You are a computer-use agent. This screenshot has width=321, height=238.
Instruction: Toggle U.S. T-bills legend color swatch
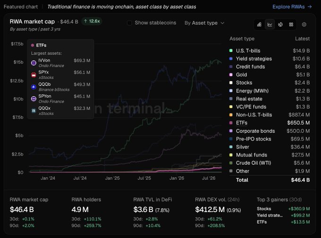point(231,50)
